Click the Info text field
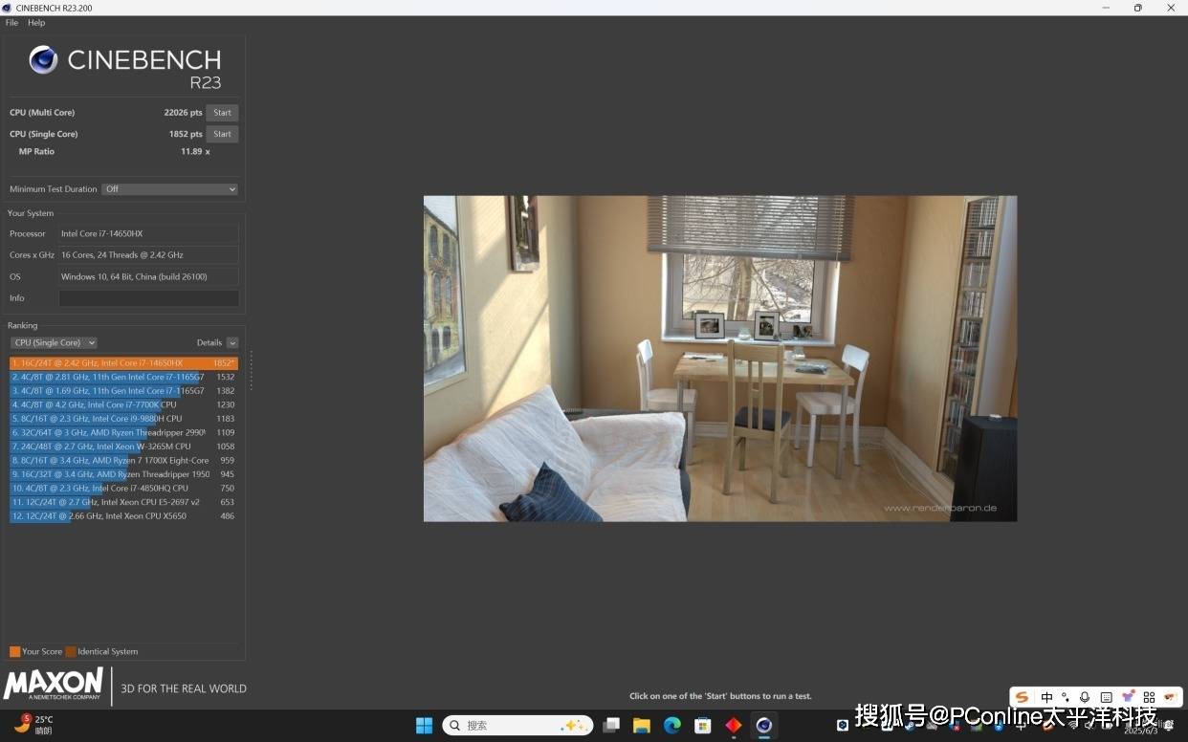Viewport: 1188px width, 742px height. (148, 298)
